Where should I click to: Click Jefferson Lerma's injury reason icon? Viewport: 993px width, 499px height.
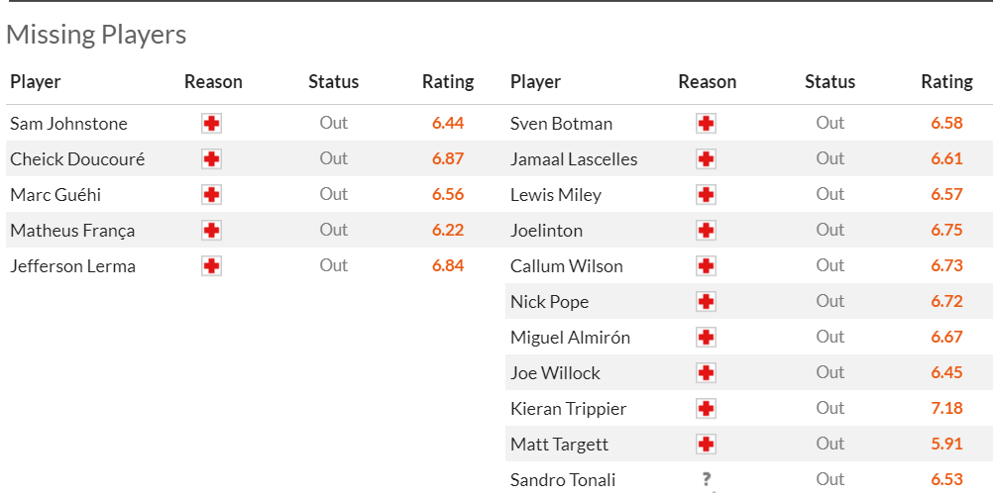click(x=211, y=266)
